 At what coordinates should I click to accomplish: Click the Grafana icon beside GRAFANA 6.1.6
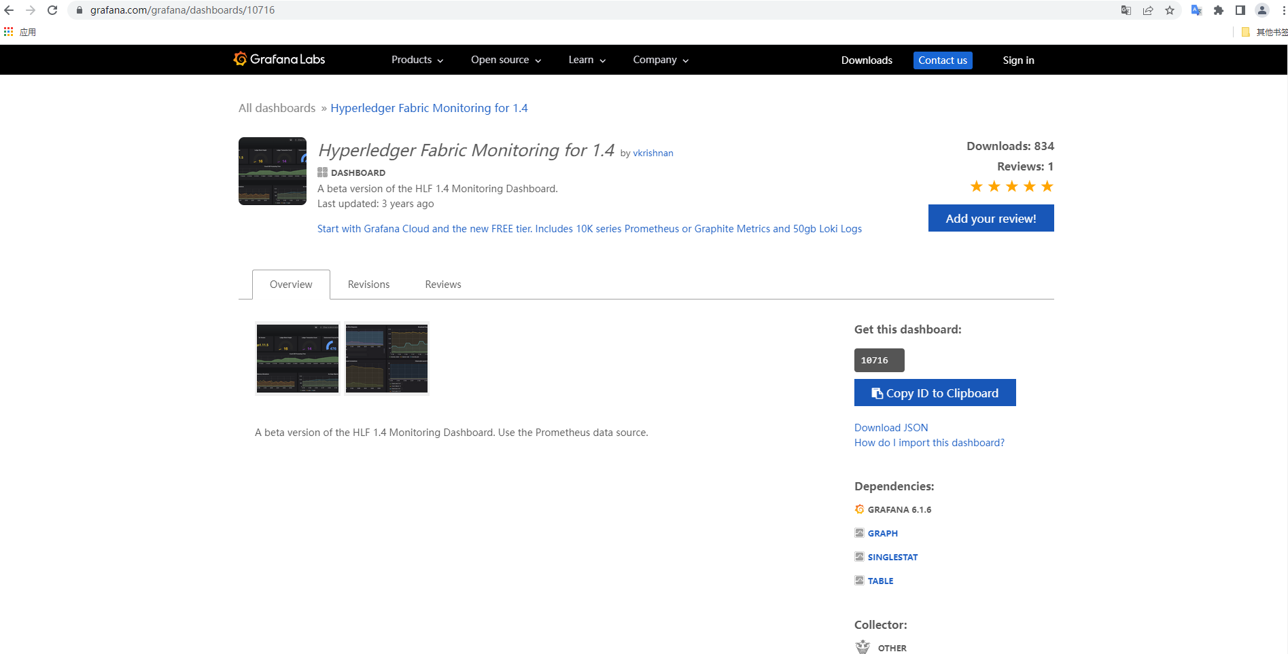click(x=859, y=509)
